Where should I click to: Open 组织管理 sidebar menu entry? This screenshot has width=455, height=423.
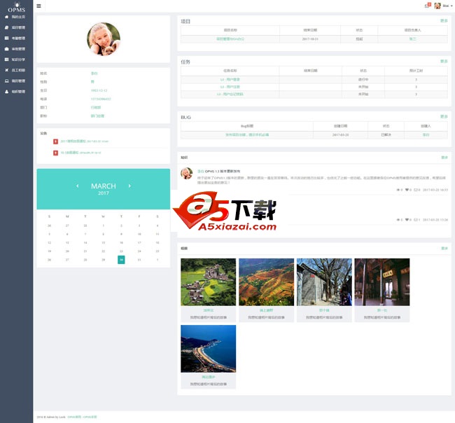click(x=18, y=92)
